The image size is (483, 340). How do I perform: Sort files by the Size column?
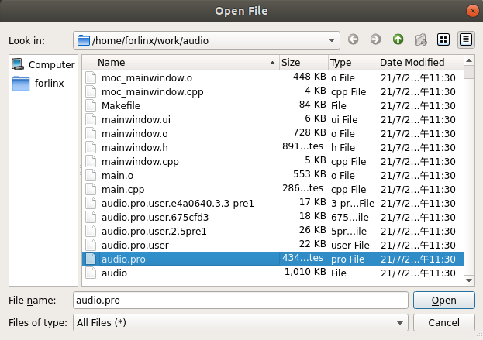302,63
